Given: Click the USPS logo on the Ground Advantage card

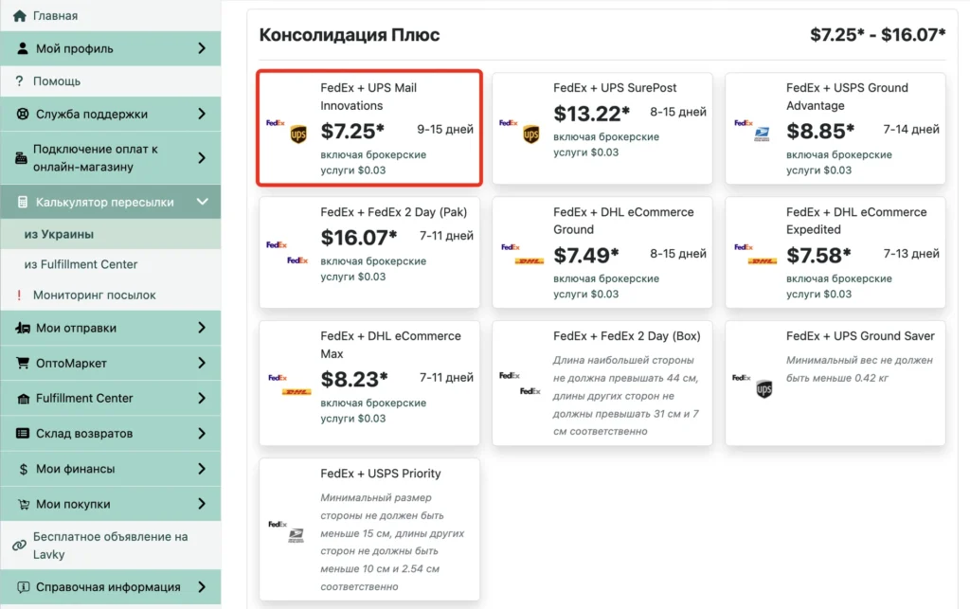Looking at the screenshot, I should pos(762,134).
